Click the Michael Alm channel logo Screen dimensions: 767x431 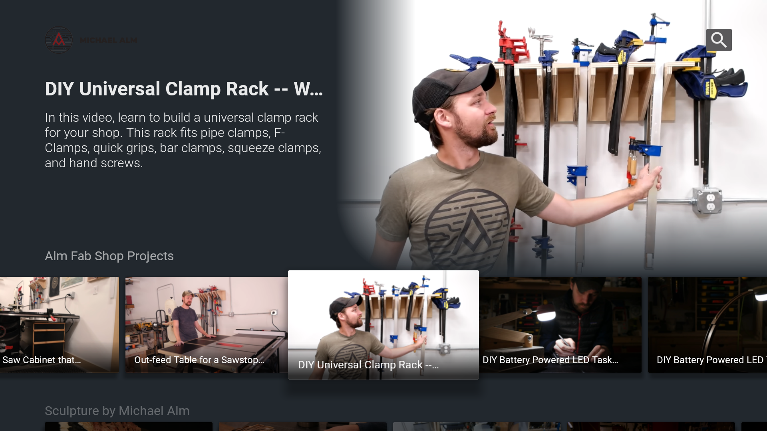59,40
